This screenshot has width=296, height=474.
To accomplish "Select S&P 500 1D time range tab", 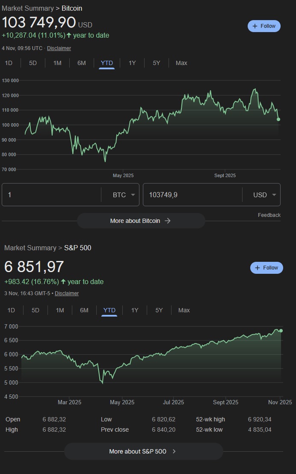I will [x=11, y=310].
